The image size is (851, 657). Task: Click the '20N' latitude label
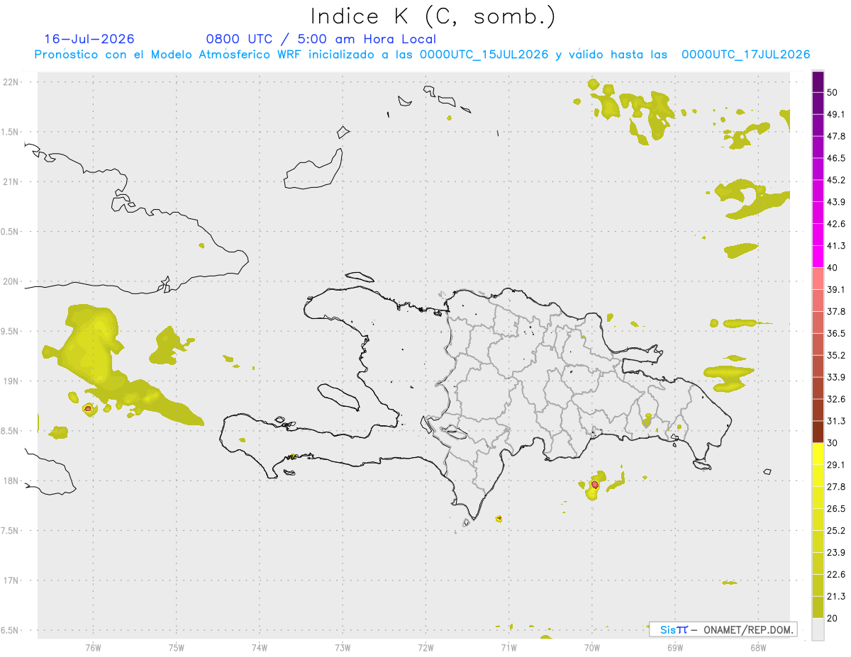(12, 281)
